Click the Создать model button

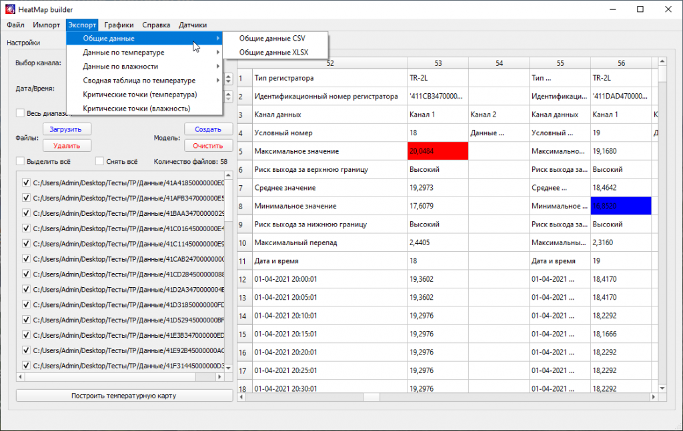pos(208,129)
